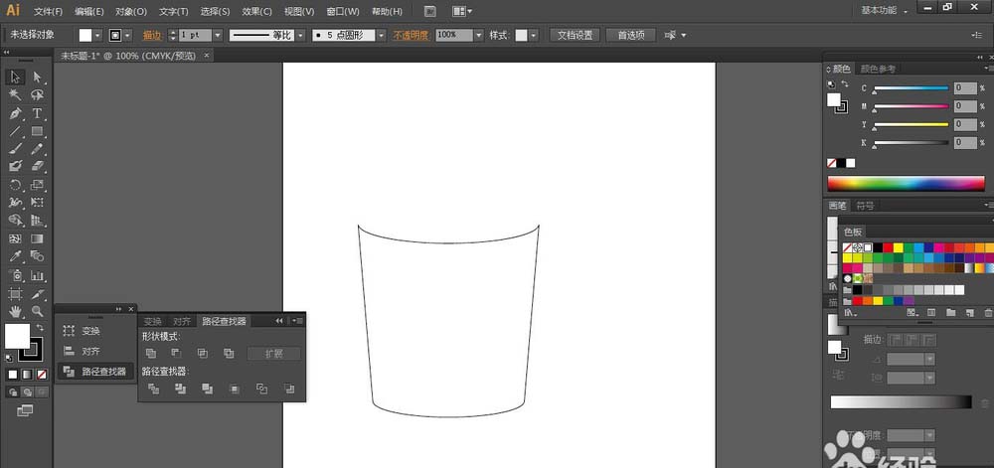994x468 pixels.
Task: Click the 首选项 button
Action: click(x=631, y=36)
